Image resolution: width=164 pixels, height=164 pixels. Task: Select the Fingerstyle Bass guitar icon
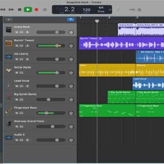(x=9, y=110)
